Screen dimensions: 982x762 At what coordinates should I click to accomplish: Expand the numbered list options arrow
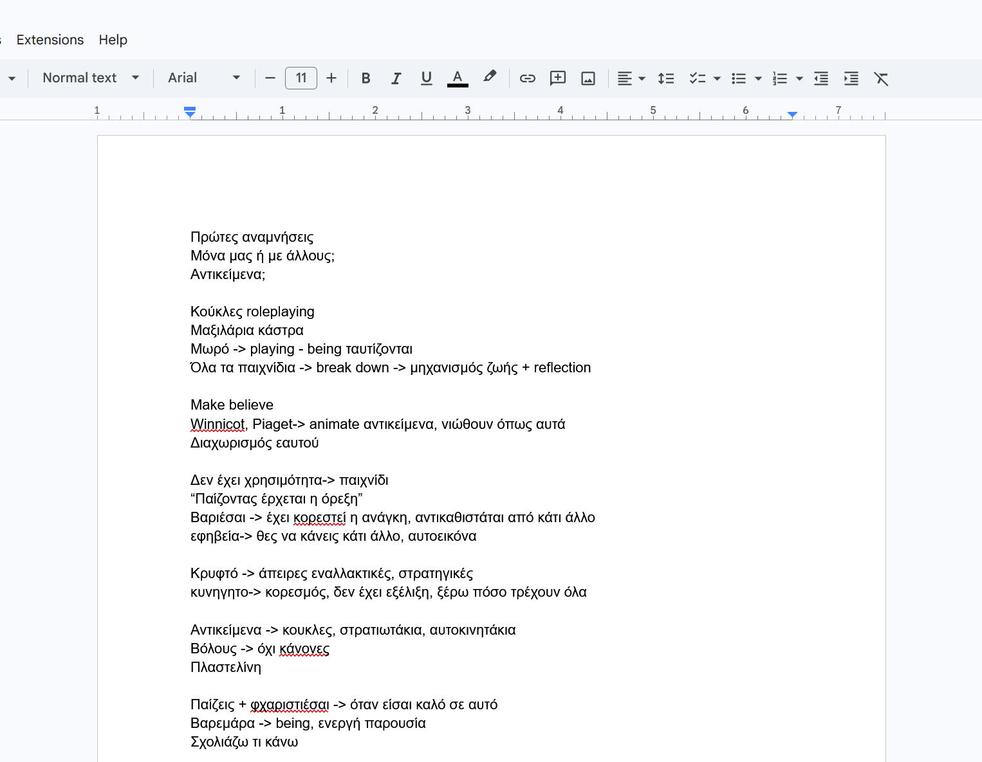(x=799, y=78)
